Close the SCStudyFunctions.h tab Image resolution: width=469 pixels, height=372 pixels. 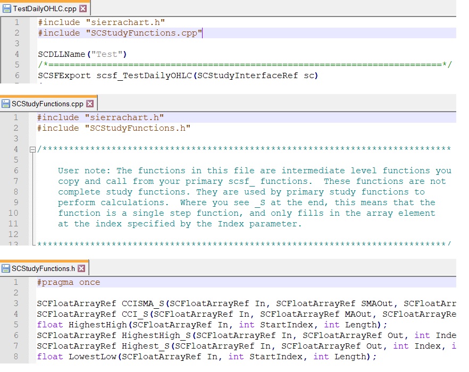click(x=81, y=268)
